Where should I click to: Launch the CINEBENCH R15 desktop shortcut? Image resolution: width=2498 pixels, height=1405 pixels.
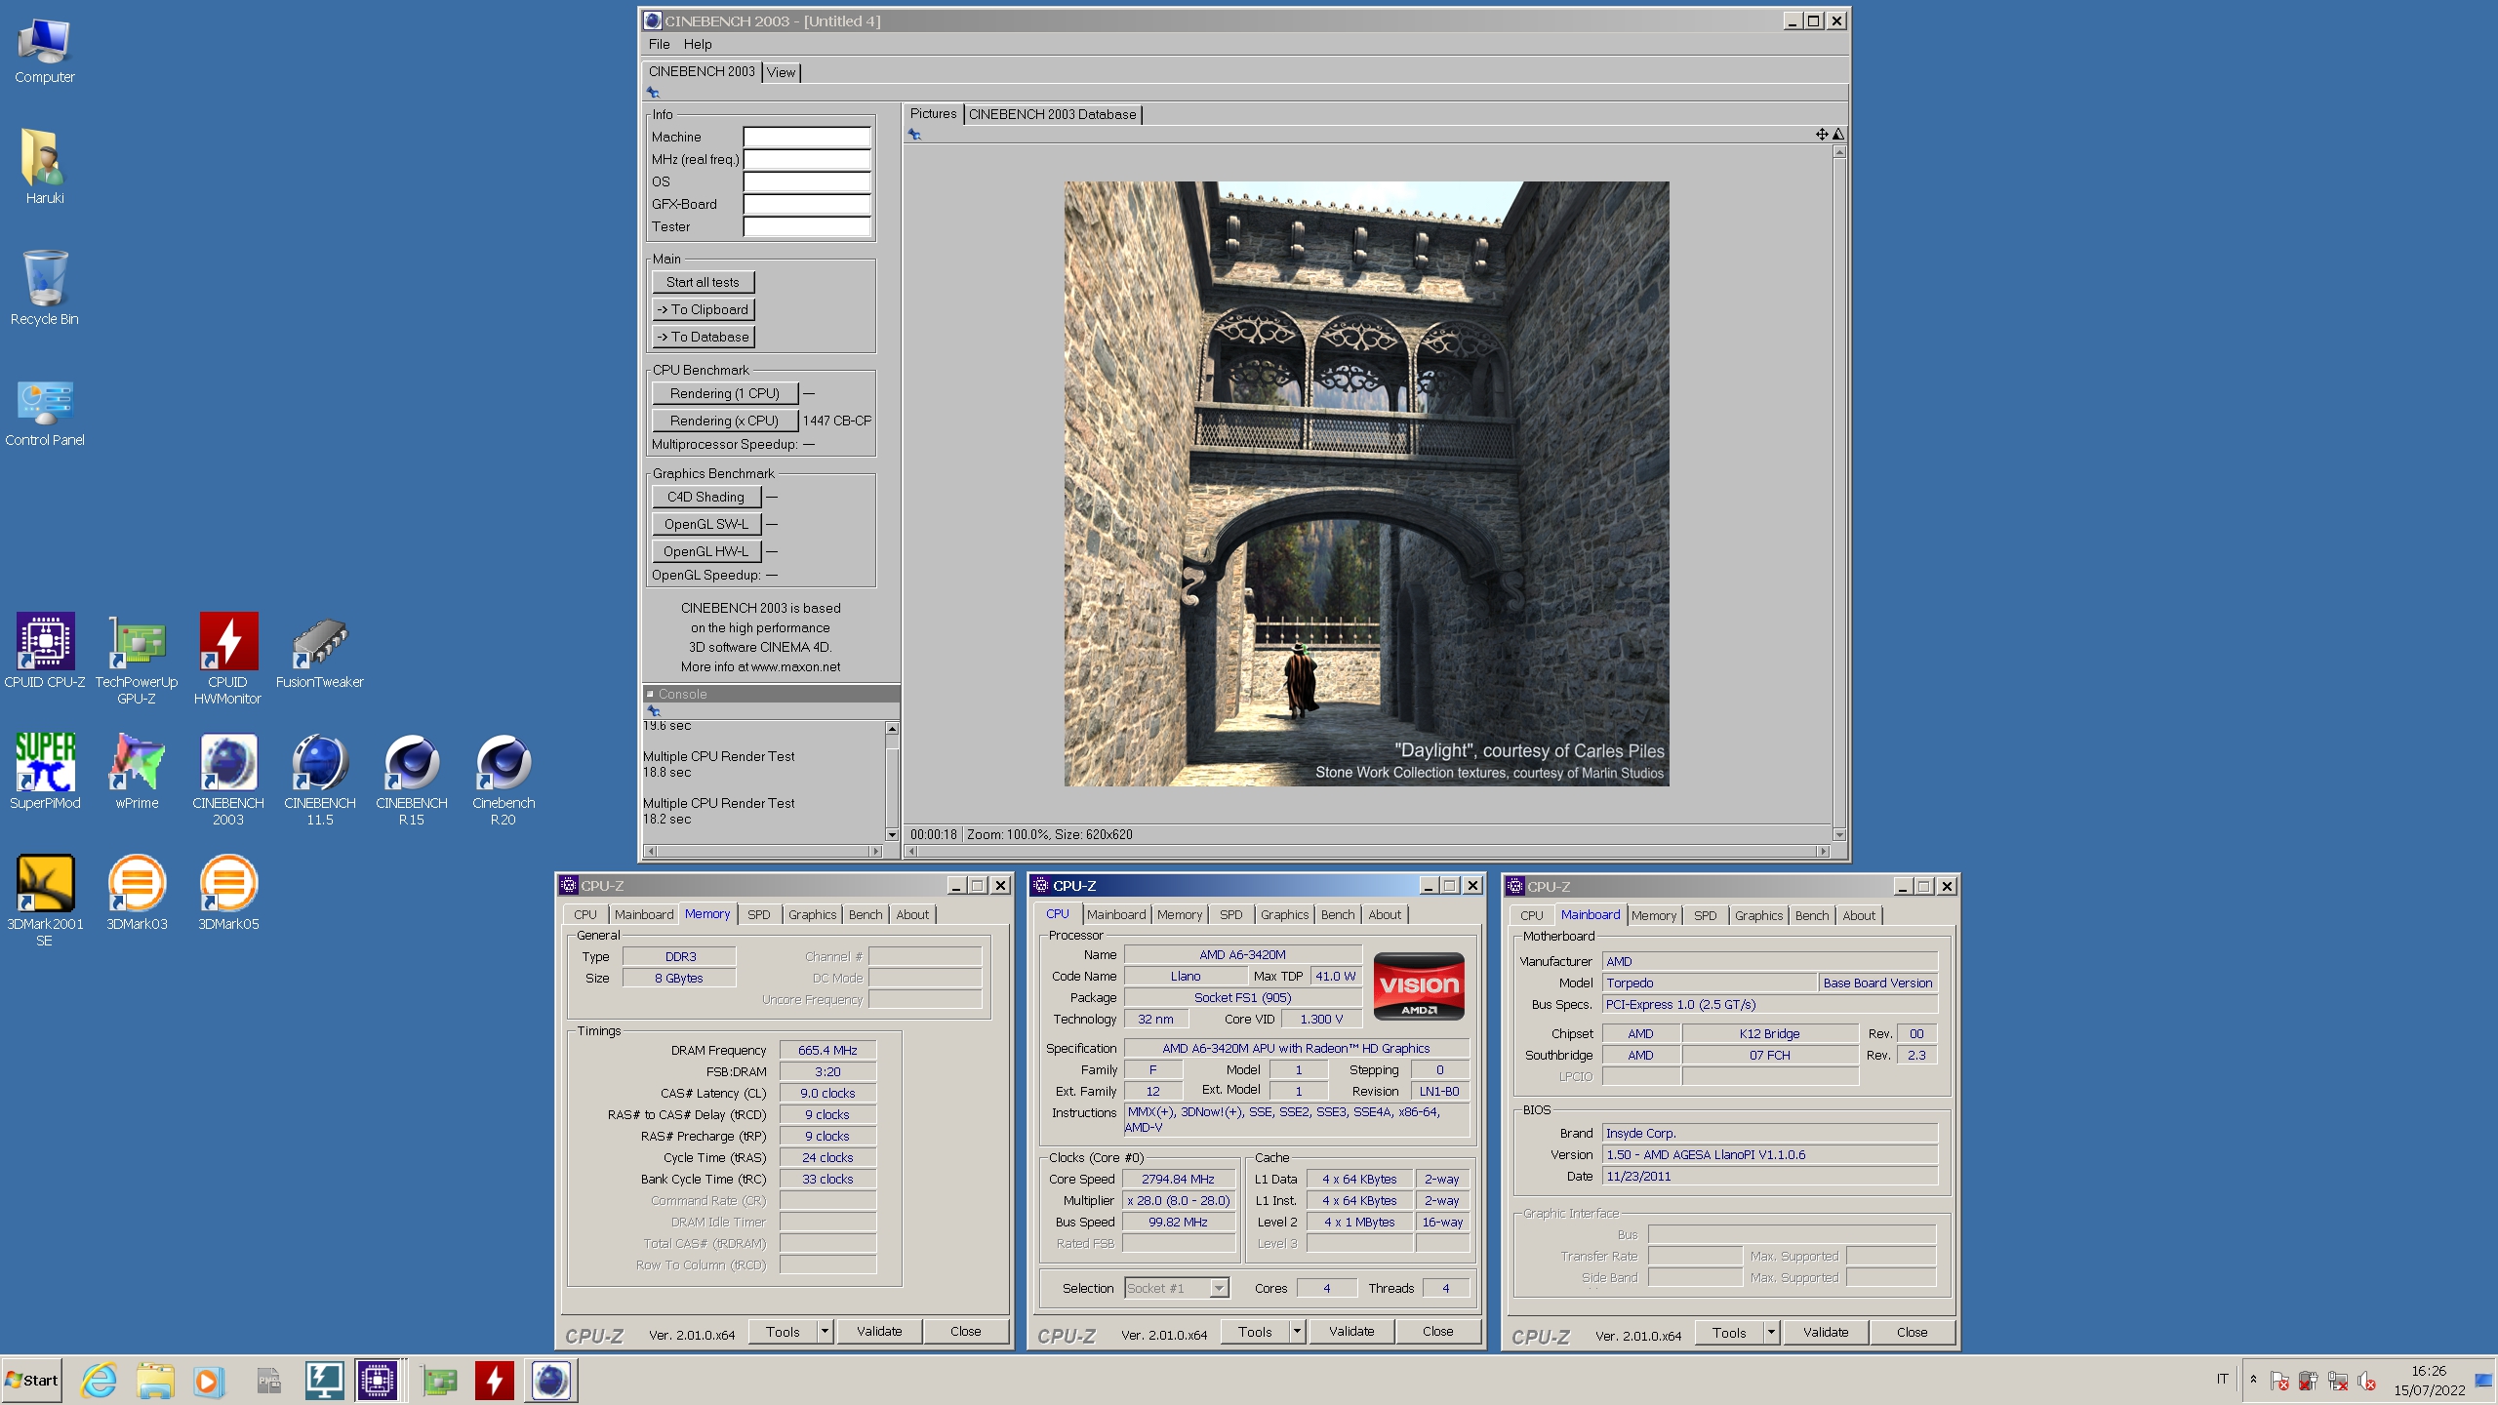click(x=412, y=780)
